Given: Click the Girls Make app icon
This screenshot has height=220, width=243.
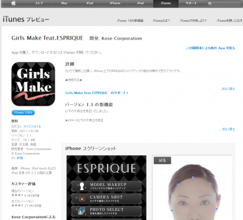Looking at the screenshot, I should pos(33,84).
